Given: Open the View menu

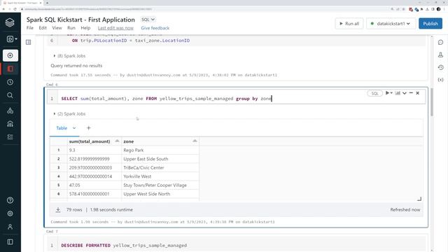Looking at the screenshot, I should point(57,28).
